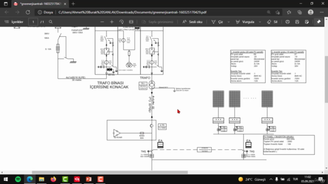Toggle the pin toolbar button
328x184 pixels.
click(x=319, y=21)
